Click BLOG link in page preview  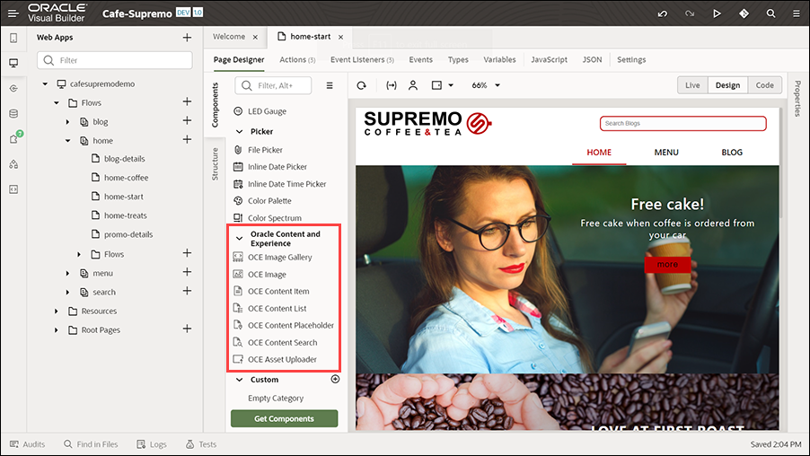[732, 153]
